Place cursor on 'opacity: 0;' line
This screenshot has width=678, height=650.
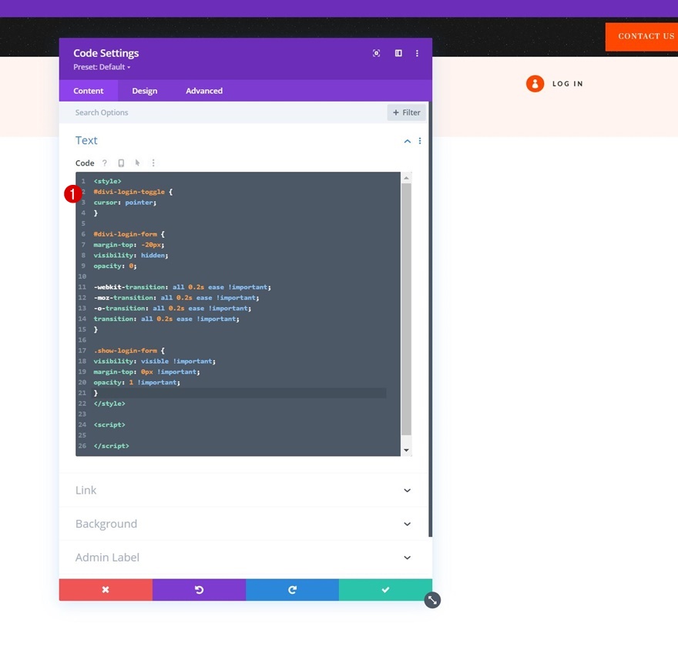115,266
